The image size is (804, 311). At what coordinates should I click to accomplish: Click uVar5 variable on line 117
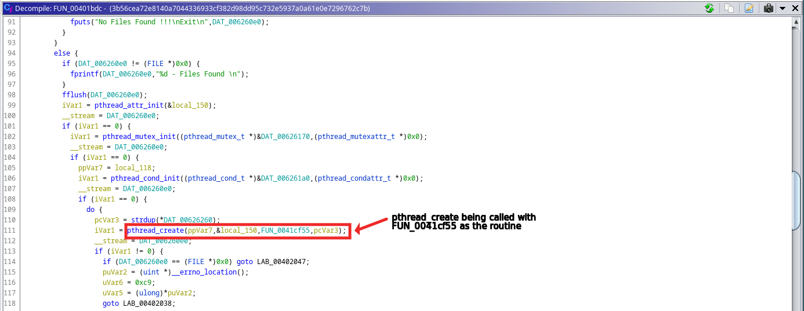pos(113,293)
